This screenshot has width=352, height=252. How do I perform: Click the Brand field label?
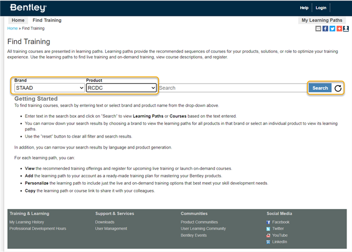(20, 80)
